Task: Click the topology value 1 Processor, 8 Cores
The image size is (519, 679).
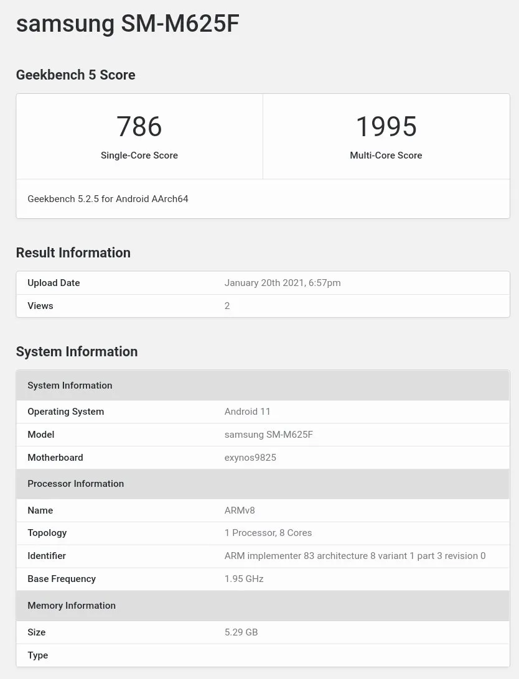Action: pyautogui.click(x=268, y=533)
